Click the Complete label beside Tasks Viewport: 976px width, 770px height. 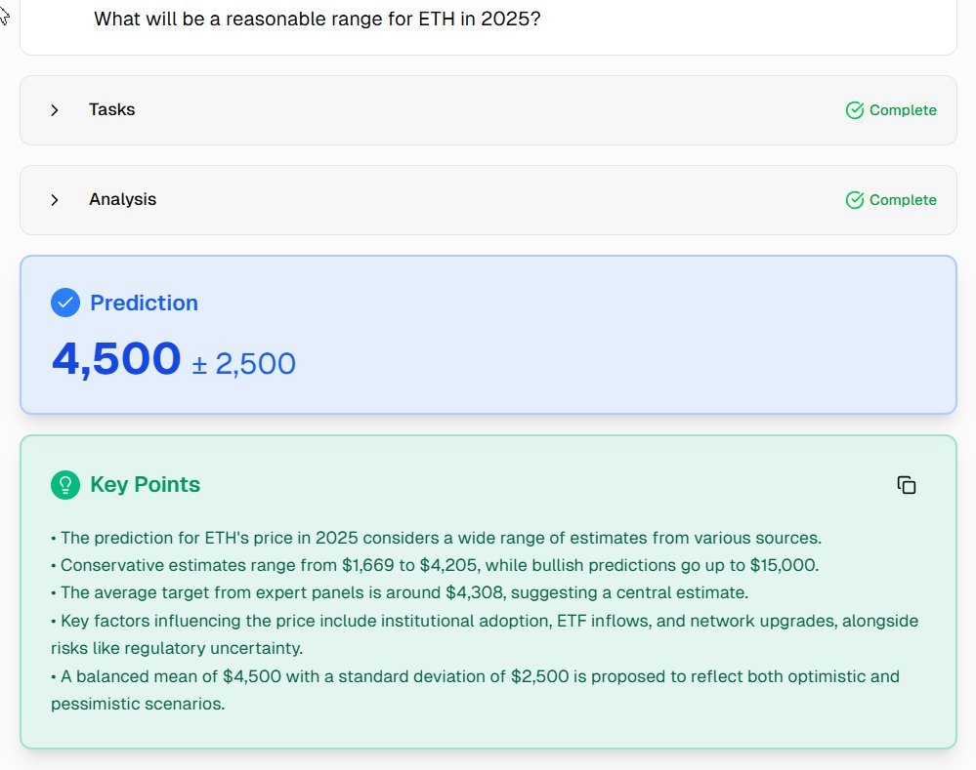click(903, 110)
